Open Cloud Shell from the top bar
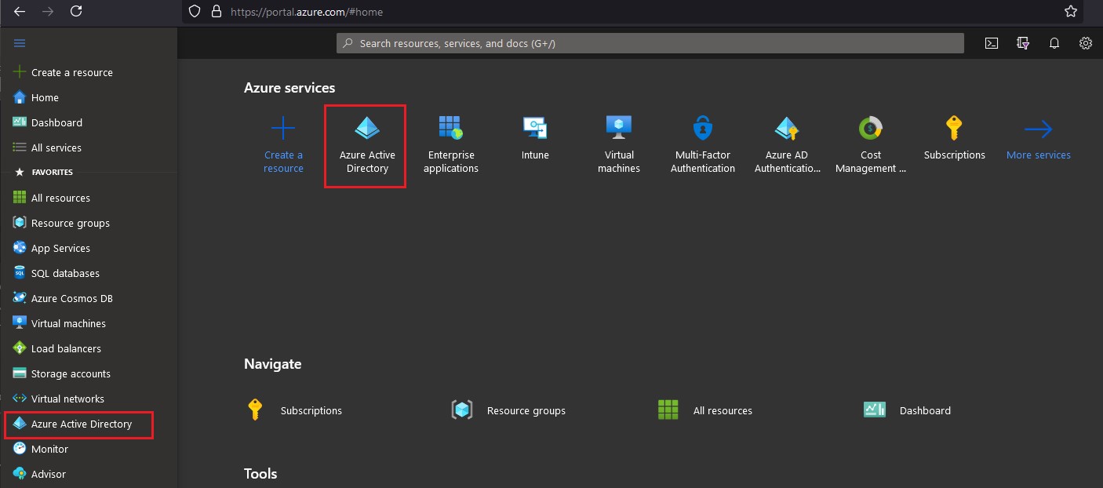Screen dimensions: 1103x488 [x=992, y=44]
